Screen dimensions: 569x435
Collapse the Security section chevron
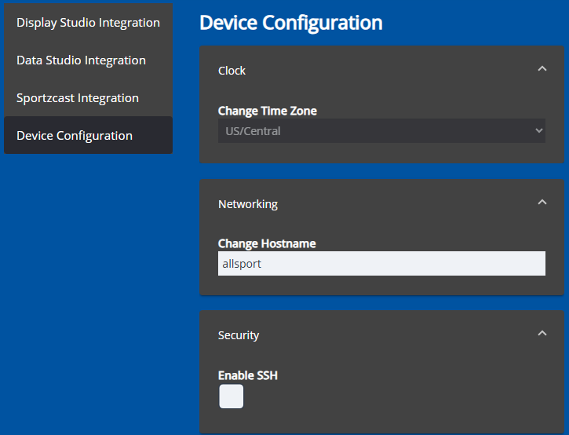542,334
